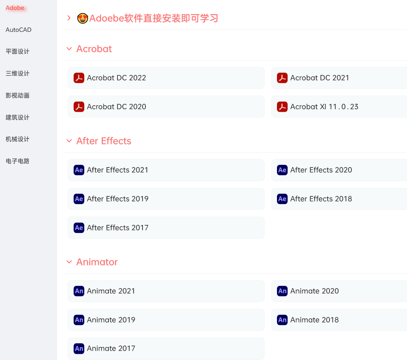Go to 电子电路 in the sidebar
The height and width of the screenshot is (360, 407).
pyautogui.click(x=18, y=161)
